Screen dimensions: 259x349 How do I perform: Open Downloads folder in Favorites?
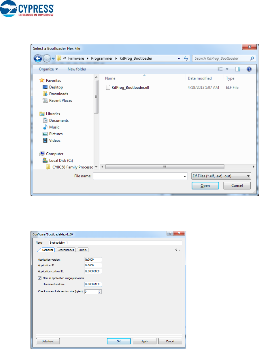click(x=58, y=94)
